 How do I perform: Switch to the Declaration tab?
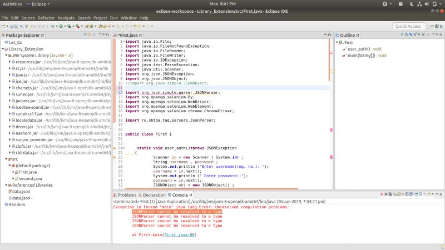pos(152,195)
